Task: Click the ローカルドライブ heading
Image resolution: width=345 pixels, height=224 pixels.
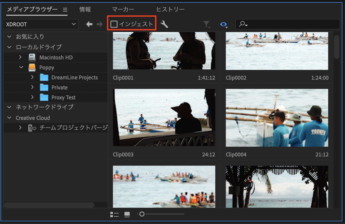Action: tap(39, 47)
